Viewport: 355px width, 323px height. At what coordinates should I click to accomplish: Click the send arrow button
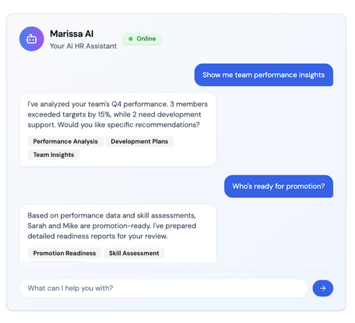[x=323, y=289]
